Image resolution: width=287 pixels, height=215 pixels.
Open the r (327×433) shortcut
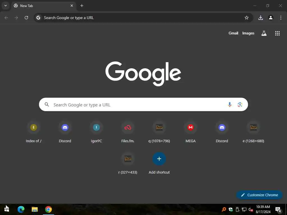point(128,164)
